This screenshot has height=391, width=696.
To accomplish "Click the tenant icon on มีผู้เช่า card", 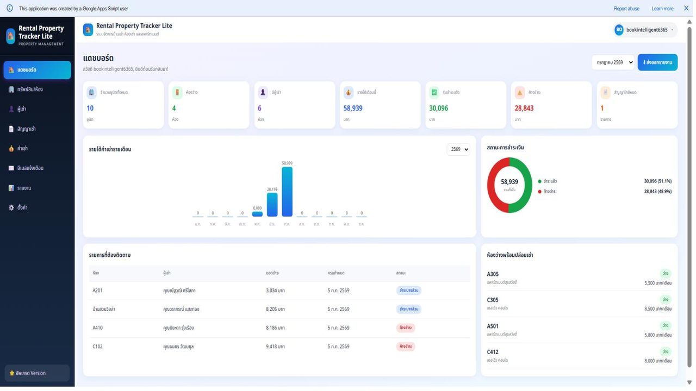I will pyautogui.click(x=263, y=92).
